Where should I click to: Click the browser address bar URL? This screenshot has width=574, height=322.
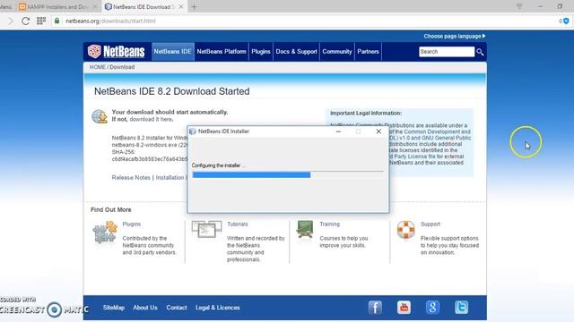[110, 21]
